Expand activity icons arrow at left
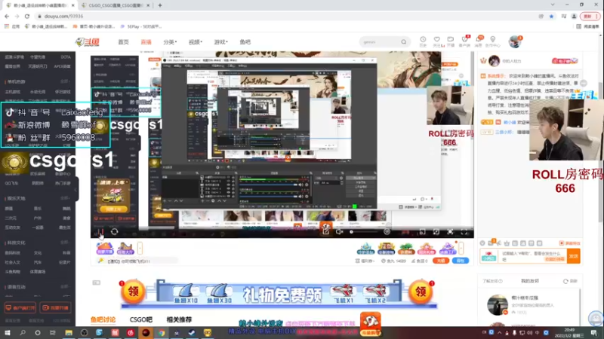 coord(140,249)
